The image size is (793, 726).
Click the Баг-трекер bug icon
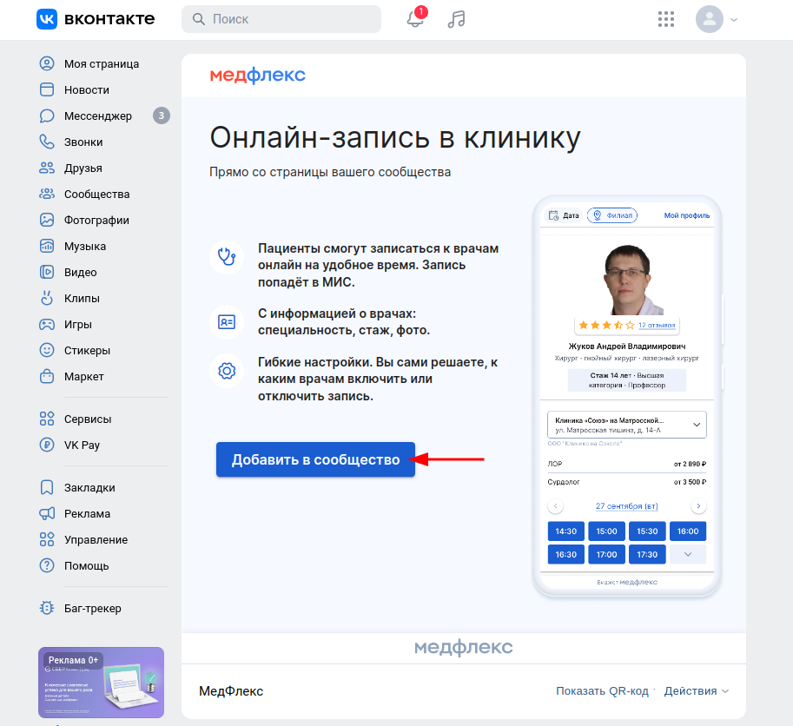pos(47,608)
